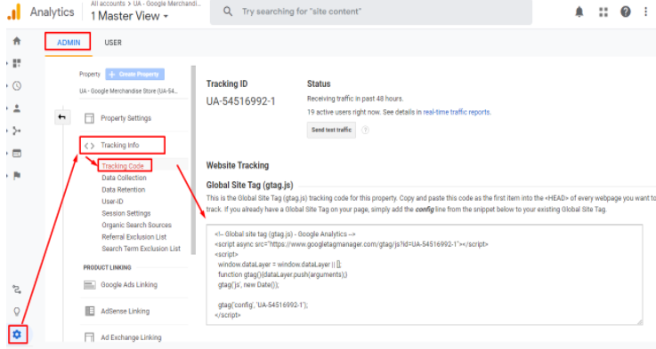Switch to the ADMIN tab
Viewport: 656px width, 349px height.
[x=69, y=42]
